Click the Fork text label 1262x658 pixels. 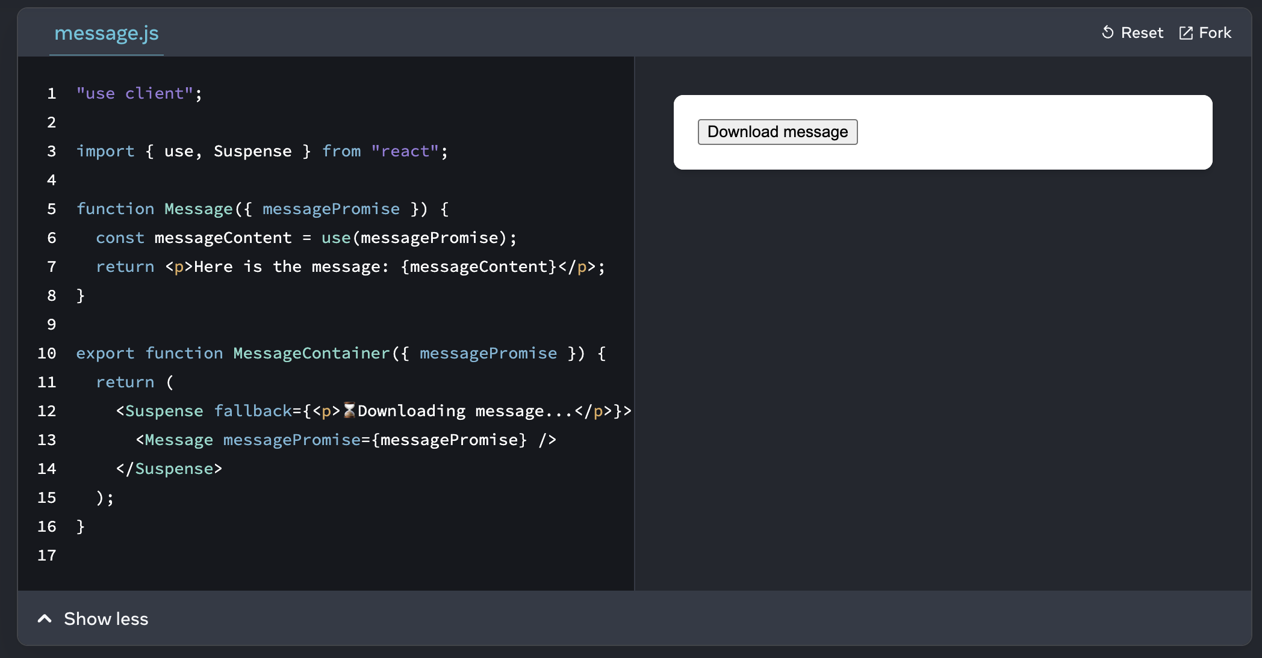[1215, 33]
